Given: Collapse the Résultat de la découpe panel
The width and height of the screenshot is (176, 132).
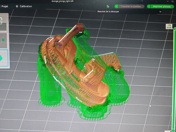Looking at the screenshot, I should tap(160, 12).
